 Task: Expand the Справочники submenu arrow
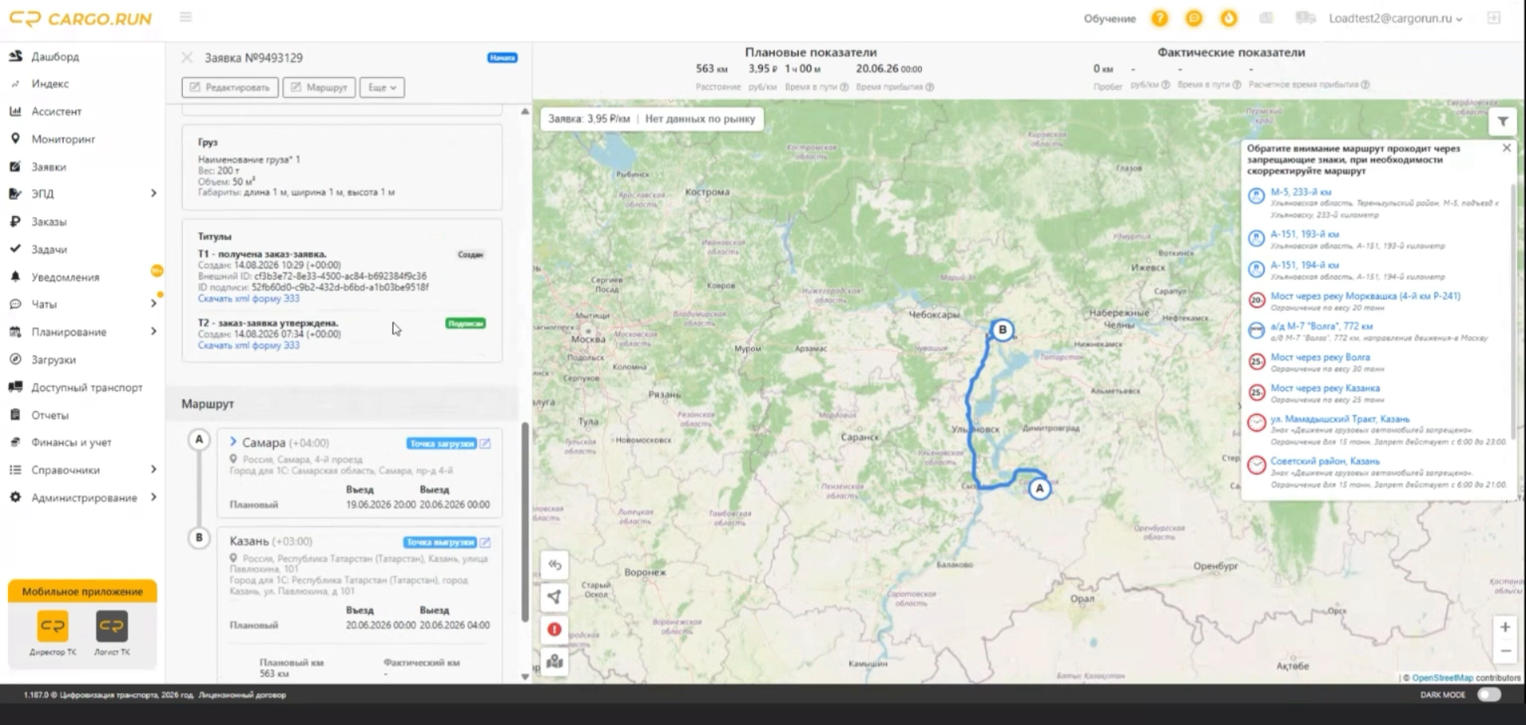pos(153,470)
